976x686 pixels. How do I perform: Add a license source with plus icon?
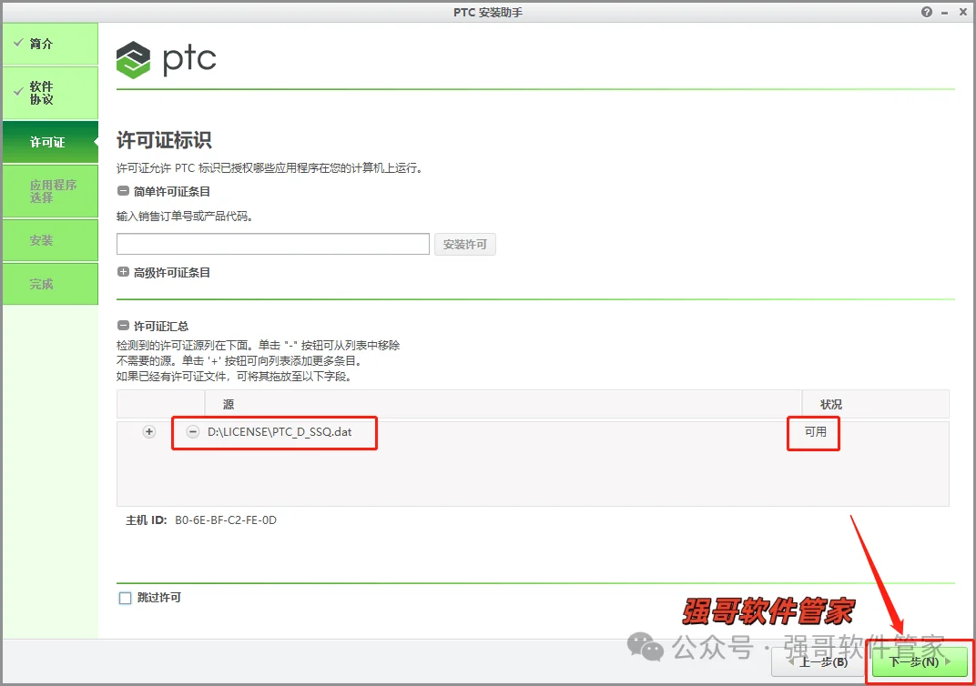click(148, 431)
